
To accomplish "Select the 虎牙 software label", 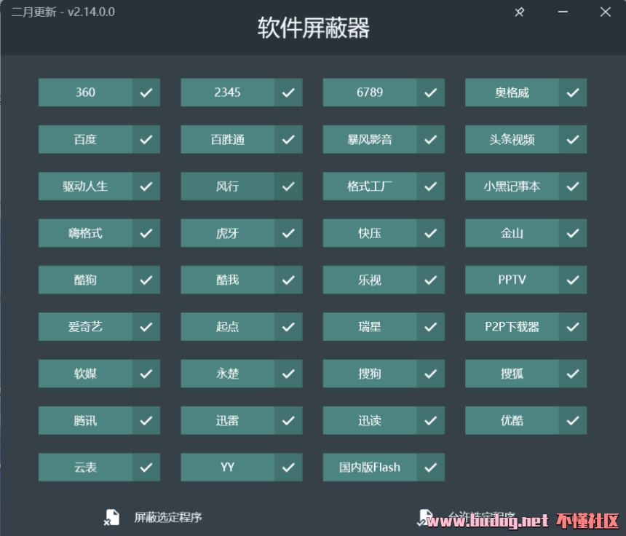I will tap(227, 233).
